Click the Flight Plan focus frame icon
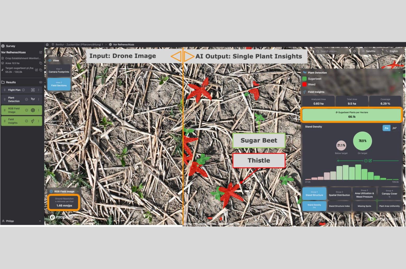This screenshot has width=406, height=269. click(x=33, y=90)
